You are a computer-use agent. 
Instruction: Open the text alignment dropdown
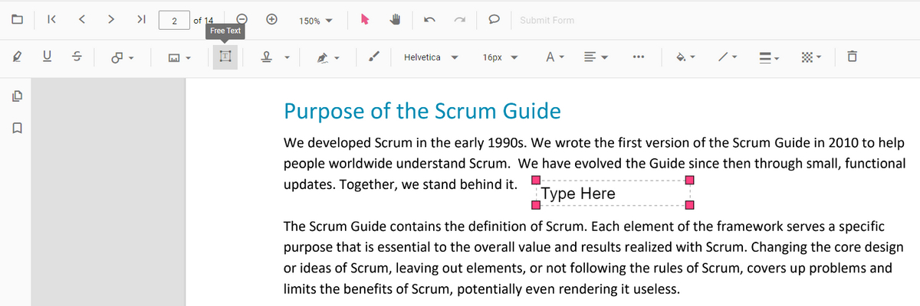tap(596, 57)
